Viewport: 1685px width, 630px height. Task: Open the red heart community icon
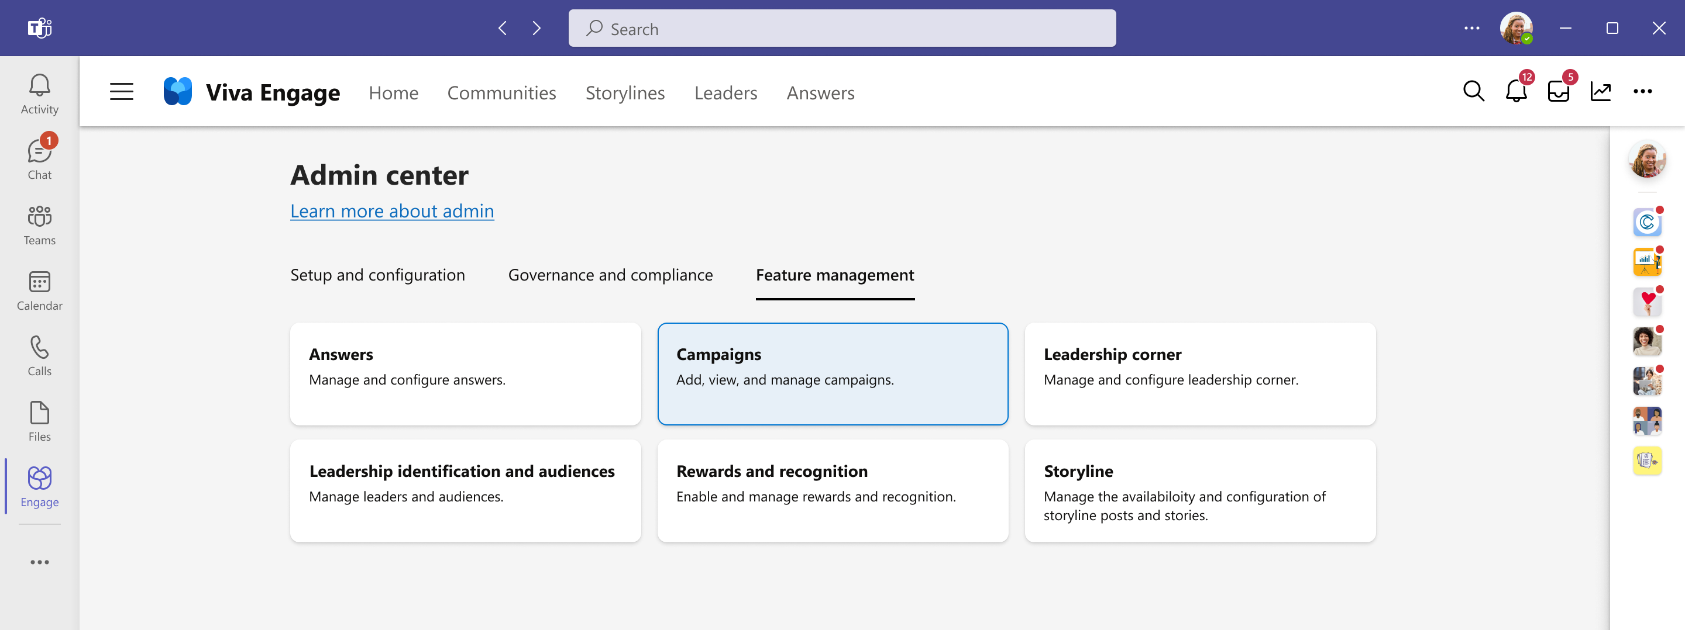point(1646,302)
